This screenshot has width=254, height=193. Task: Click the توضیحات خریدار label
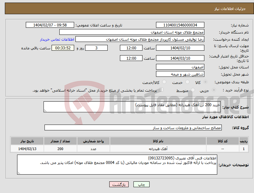click(x=234, y=165)
